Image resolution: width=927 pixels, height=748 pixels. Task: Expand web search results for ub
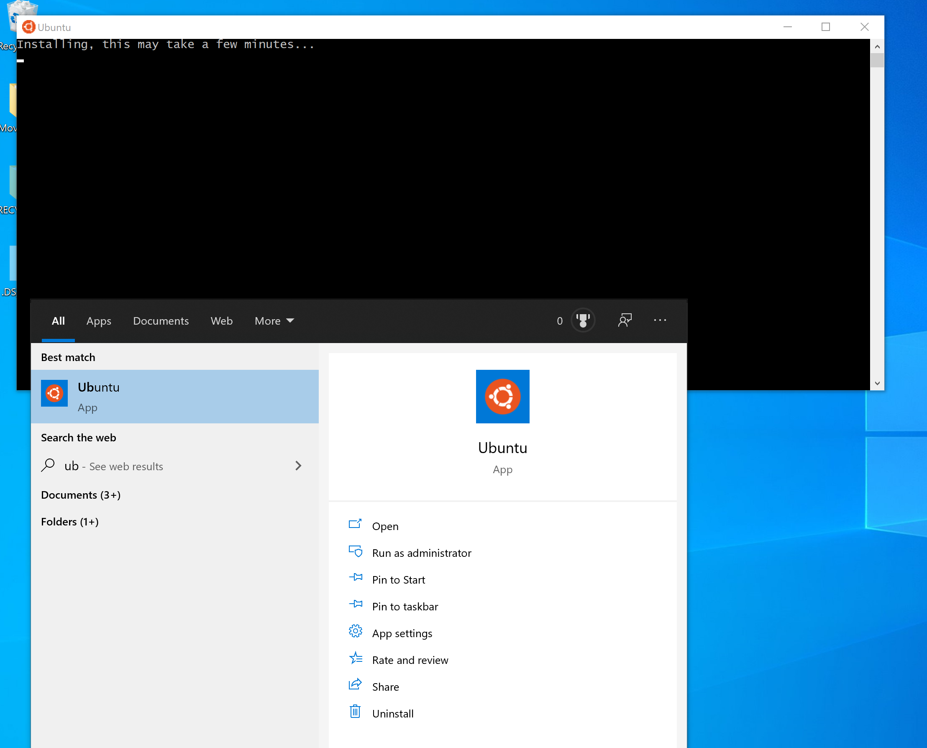tap(301, 466)
